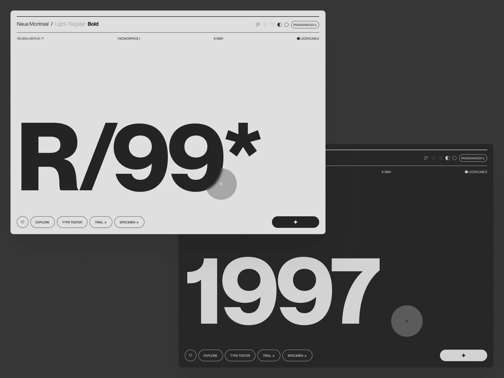Viewport: 504px width, 378px height.
Task: Click the heart/favorite icon on dark card
Action: (x=190, y=355)
